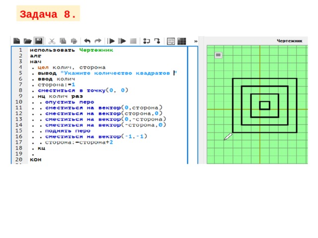Viewport: 318px width, 238px height.
Task: Step into the next instruction
Action: 147,41
